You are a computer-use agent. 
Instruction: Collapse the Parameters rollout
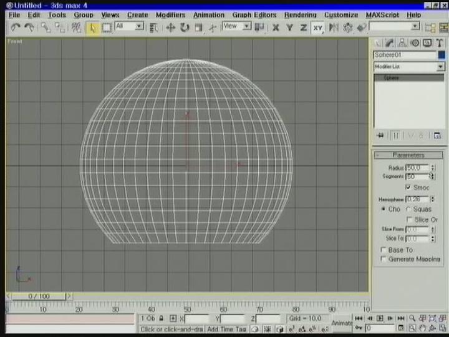pyautogui.click(x=408, y=155)
